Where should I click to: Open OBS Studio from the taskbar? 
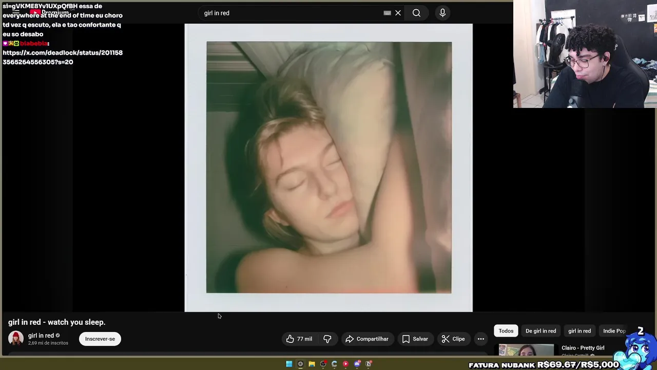[323, 364]
